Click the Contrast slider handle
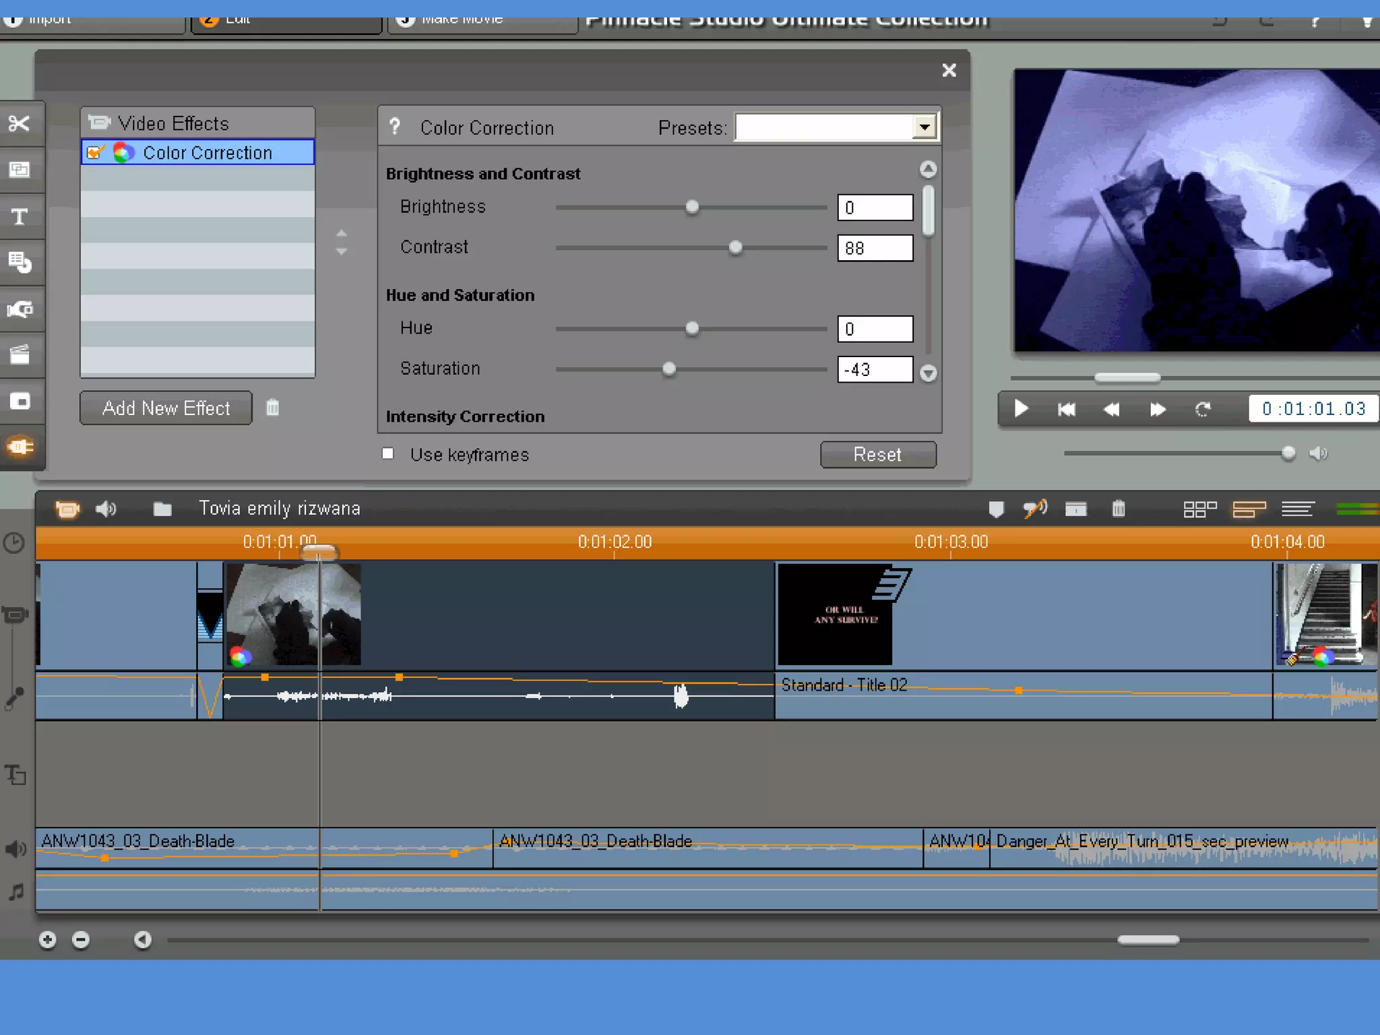 (735, 248)
